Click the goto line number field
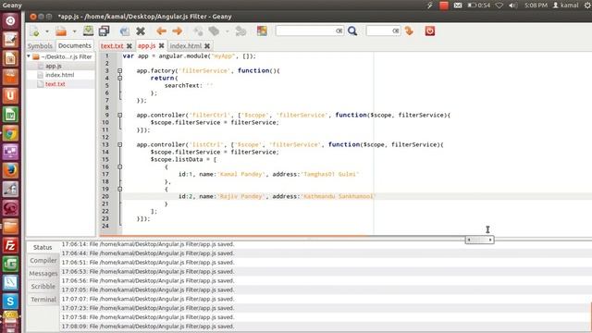 [x=379, y=31]
